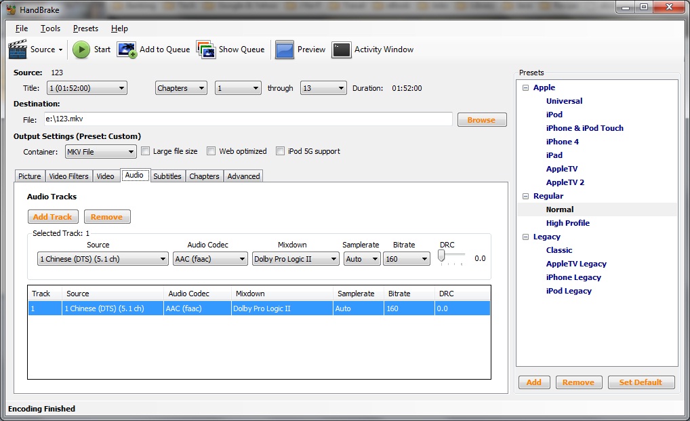Click the Add Track button
The image size is (690, 421).
pos(52,217)
